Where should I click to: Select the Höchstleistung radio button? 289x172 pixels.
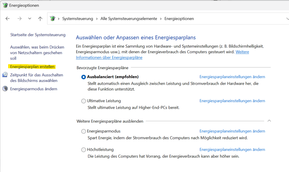pyautogui.click(x=84, y=150)
